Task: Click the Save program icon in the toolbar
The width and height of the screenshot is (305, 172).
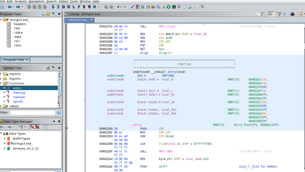Action: [x=2, y=7]
